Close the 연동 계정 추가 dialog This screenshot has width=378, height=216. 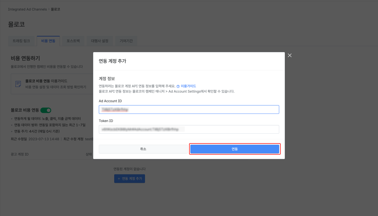coord(290,55)
